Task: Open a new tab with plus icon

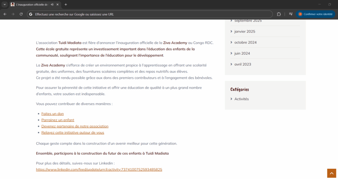Action: (x=66, y=5)
